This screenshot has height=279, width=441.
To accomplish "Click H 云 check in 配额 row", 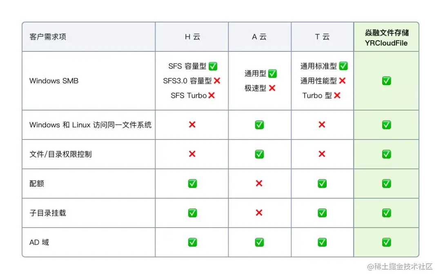I will 192,184.
